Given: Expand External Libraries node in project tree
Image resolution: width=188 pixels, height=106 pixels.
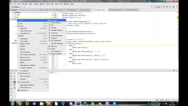Looking at the screenshot, I should point(11,43).
